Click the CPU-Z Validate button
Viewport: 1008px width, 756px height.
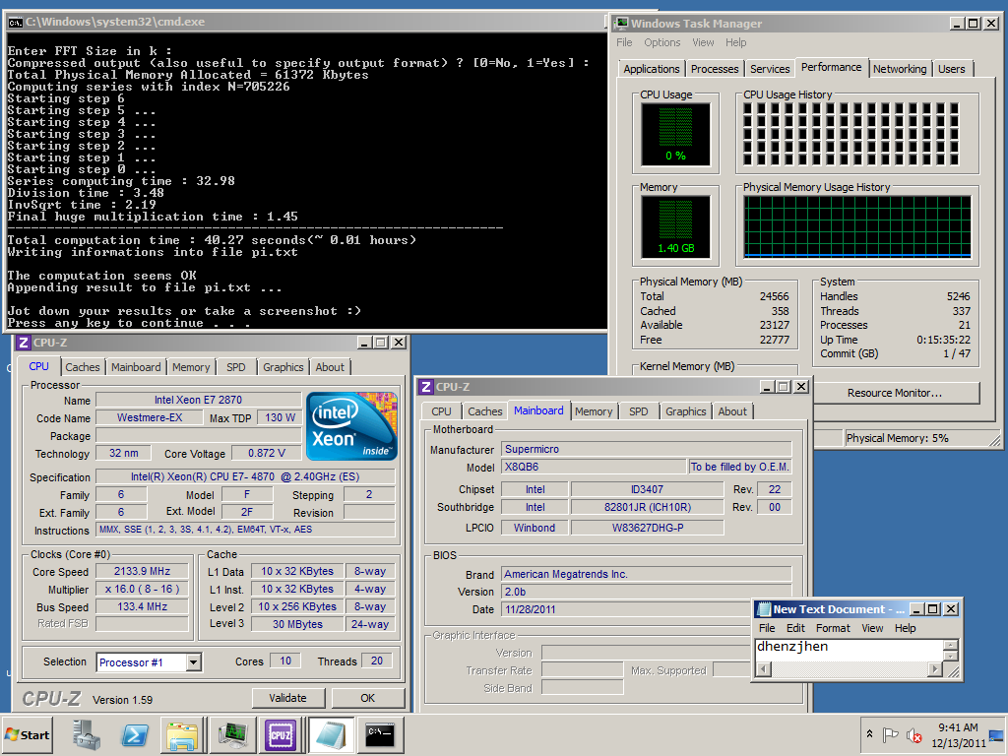point(288,698)
